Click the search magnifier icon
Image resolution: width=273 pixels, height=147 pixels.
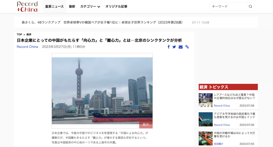tap(250, 6)
